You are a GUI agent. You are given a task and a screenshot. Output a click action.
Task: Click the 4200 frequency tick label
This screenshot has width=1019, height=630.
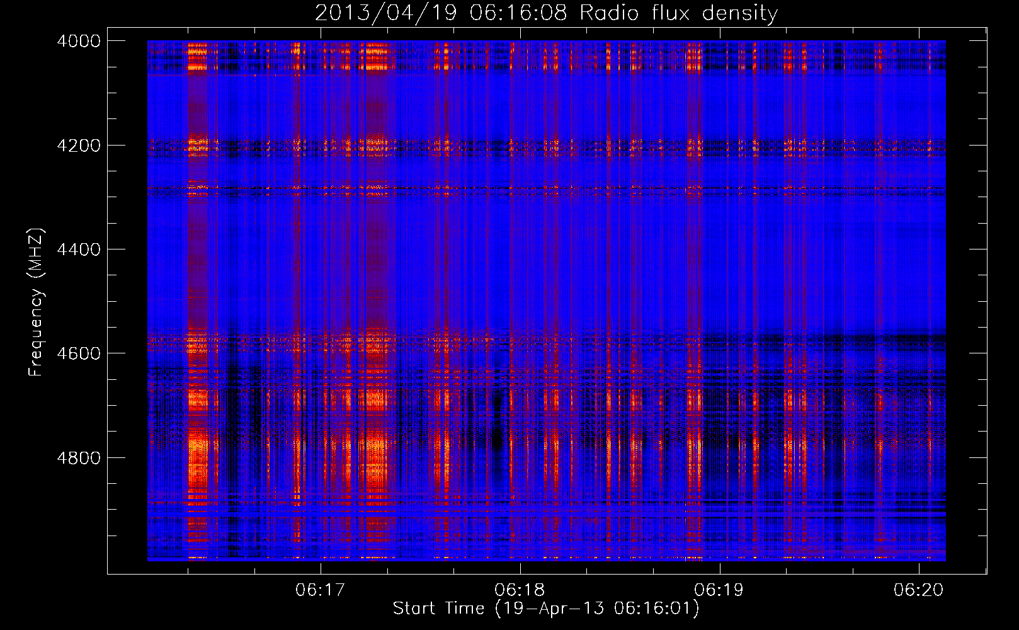click(79, 146)
